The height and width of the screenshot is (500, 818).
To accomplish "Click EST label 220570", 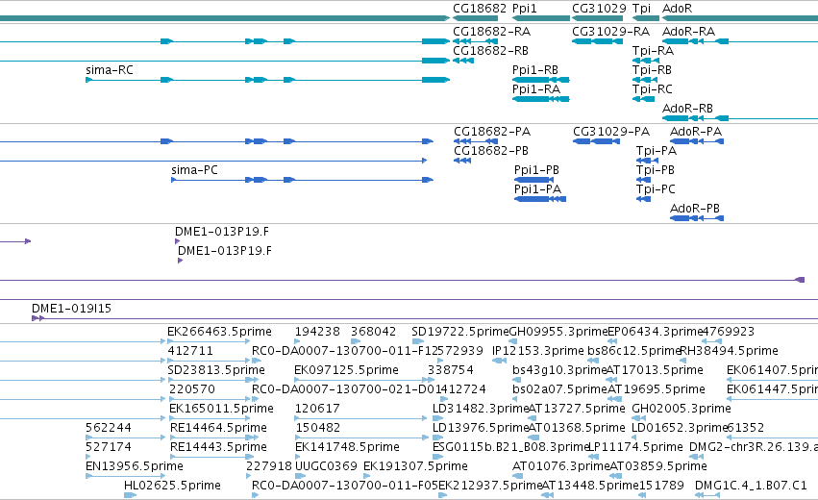I will pyautogui.click(x=192, y=389).
